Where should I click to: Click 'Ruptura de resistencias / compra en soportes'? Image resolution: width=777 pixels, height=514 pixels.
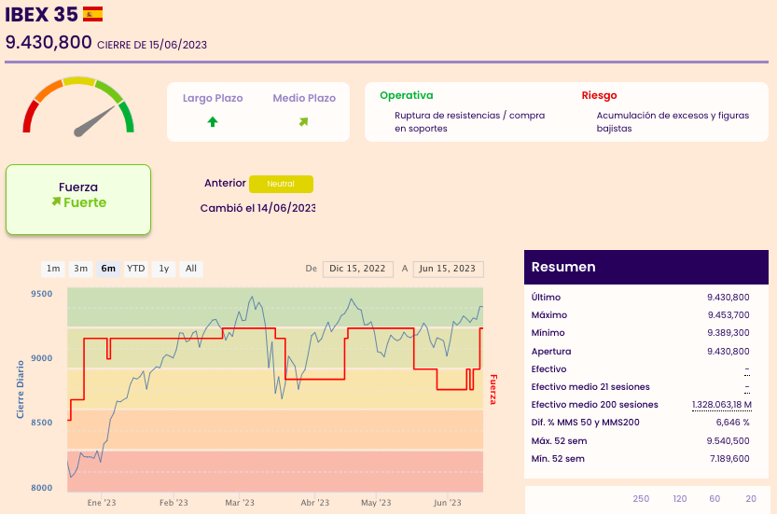coord(470,122)
